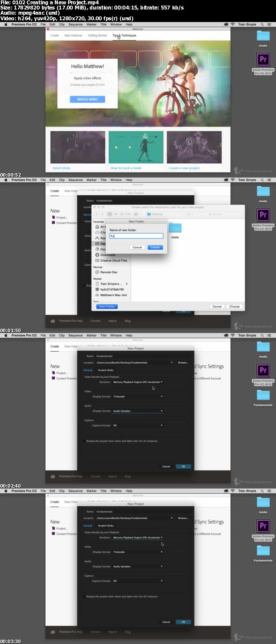Select Matthew's Mac mini under Shared
This screenshot has width=276, height=644.
tap(111, 295)
